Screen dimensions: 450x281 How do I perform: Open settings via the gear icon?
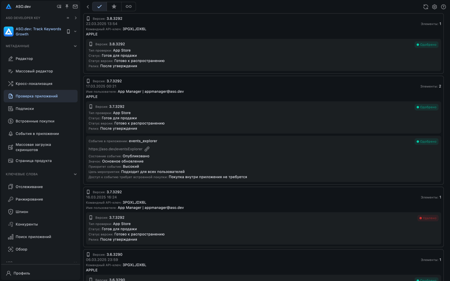(434, 7)
